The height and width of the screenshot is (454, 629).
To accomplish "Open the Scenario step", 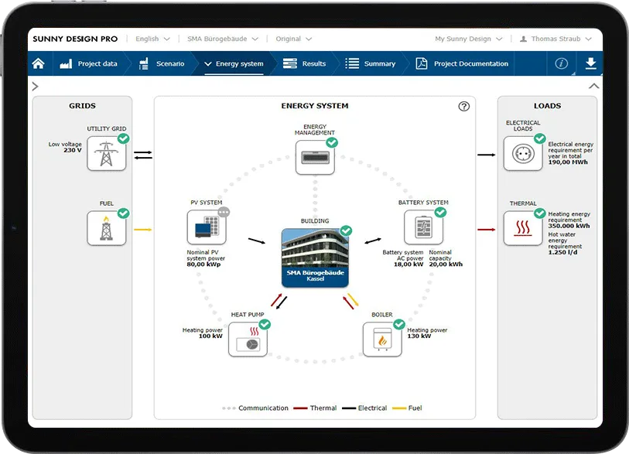I will [162, 63].
